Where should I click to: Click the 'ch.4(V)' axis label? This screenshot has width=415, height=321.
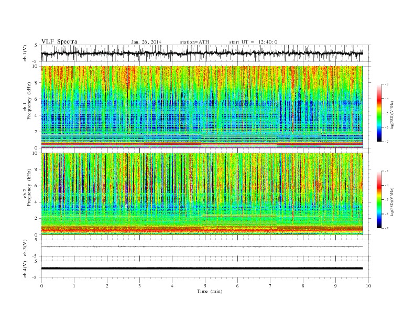pos(25,269)
